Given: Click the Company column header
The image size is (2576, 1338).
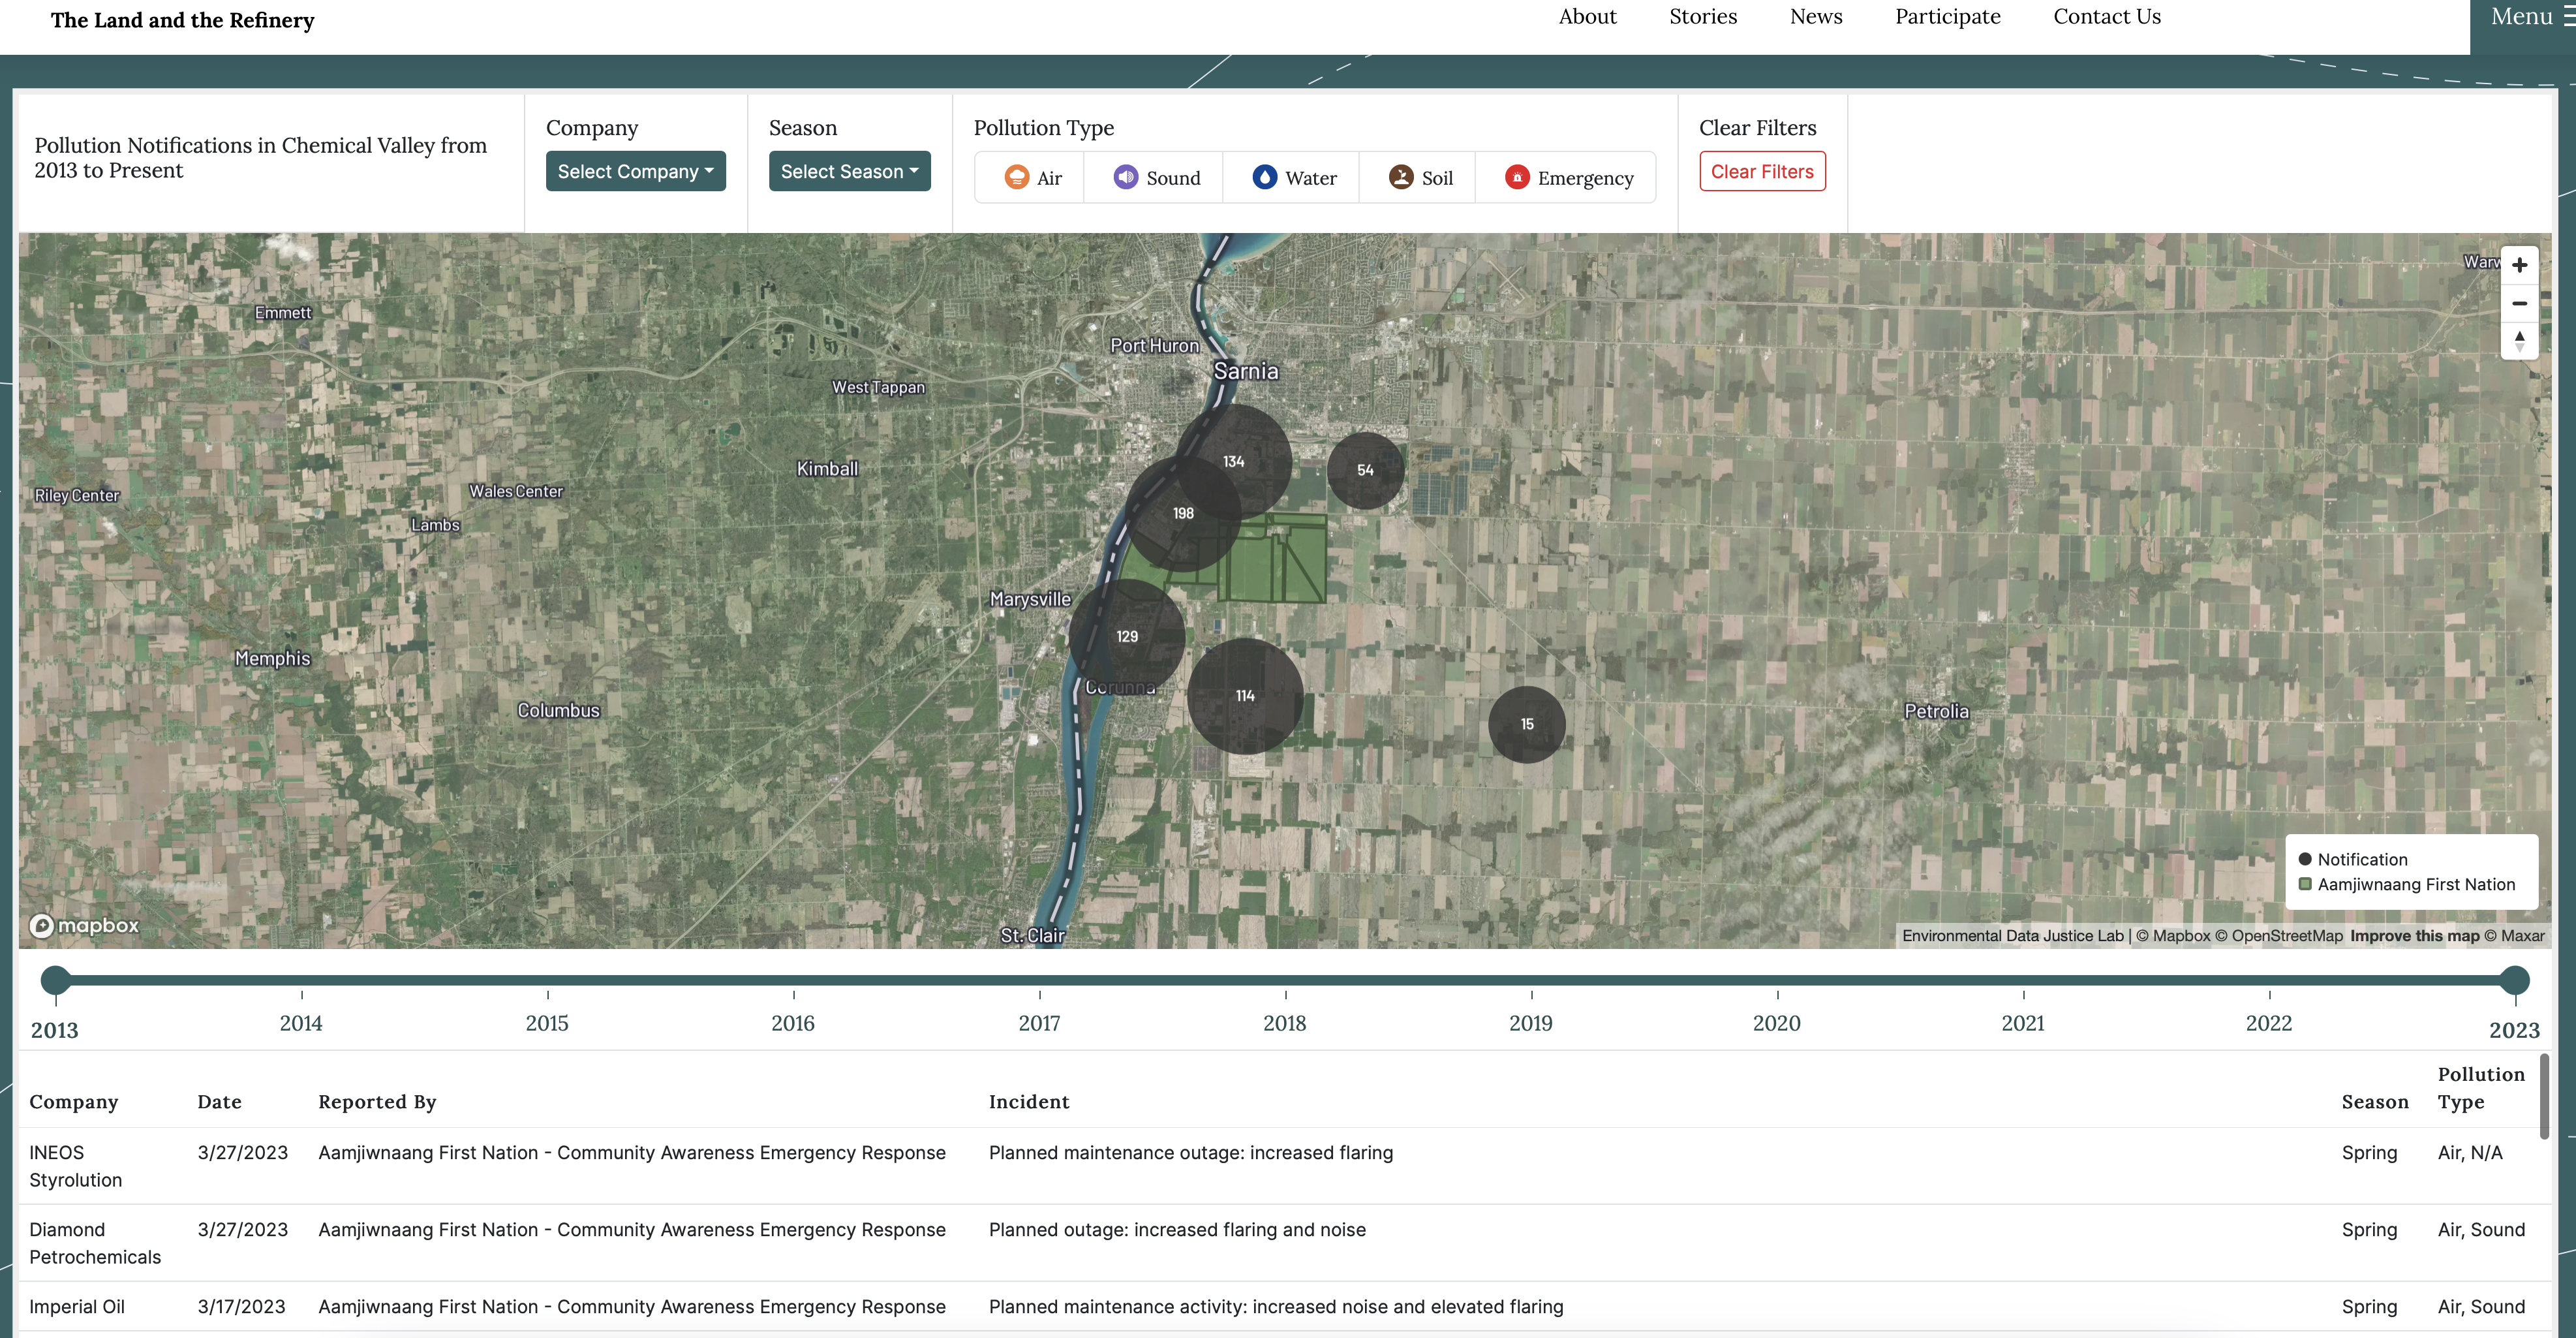Looking at the screenshot, I should tap(74, 1102).
